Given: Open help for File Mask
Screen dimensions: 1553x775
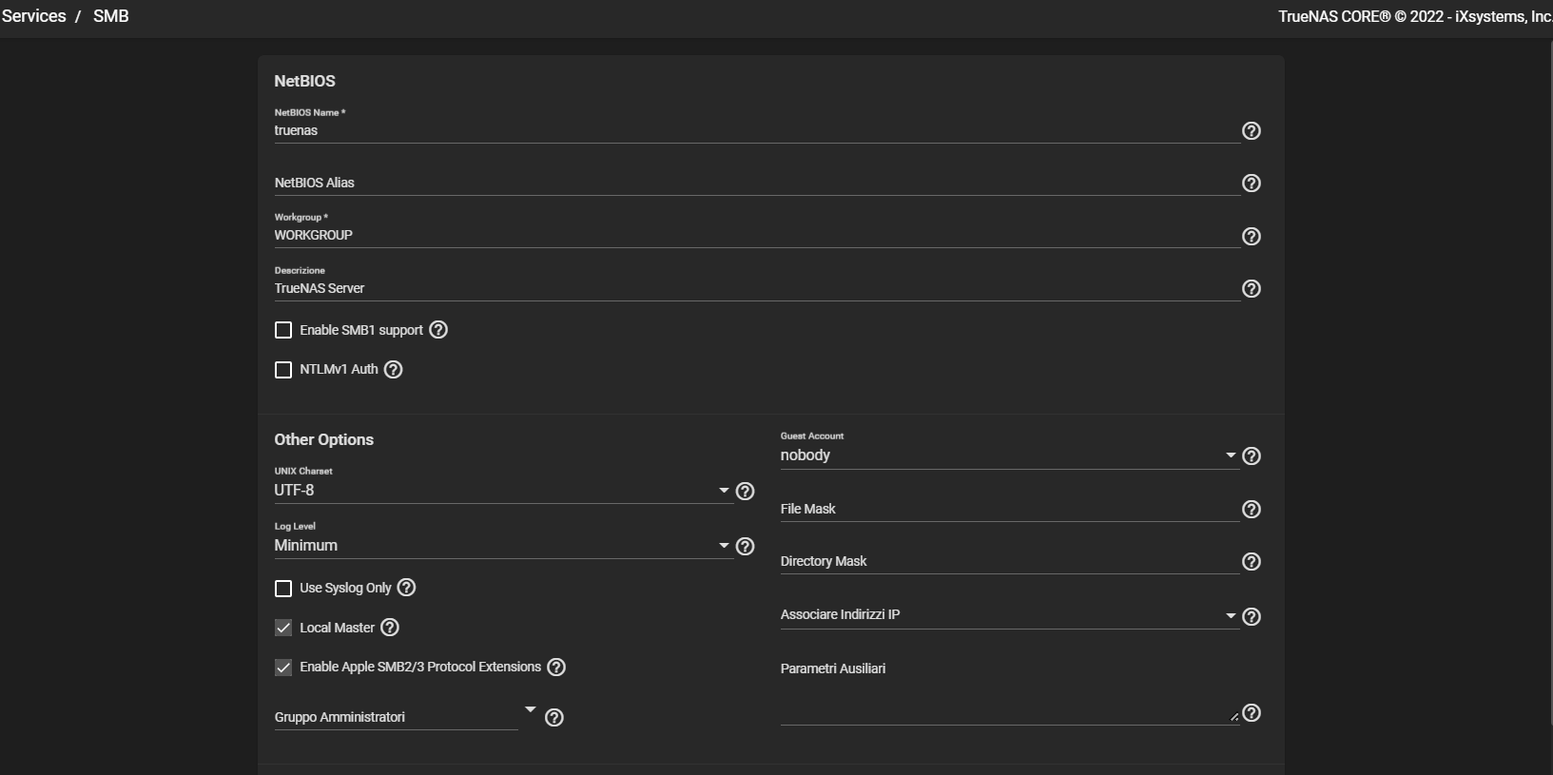Looking at the screenshot, I should pos(1252,510).
